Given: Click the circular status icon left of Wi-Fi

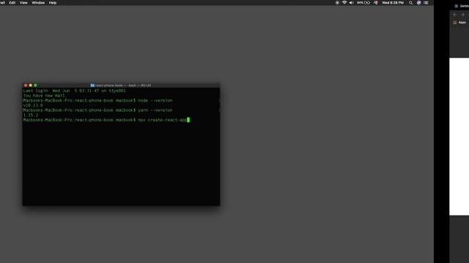Looking at the screenshot, I should [337, 3].
